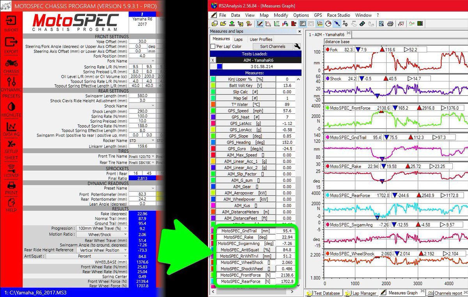Click the green download arrow toolbar icon
This screenshot has width=468, height=297.
point(232,23)
